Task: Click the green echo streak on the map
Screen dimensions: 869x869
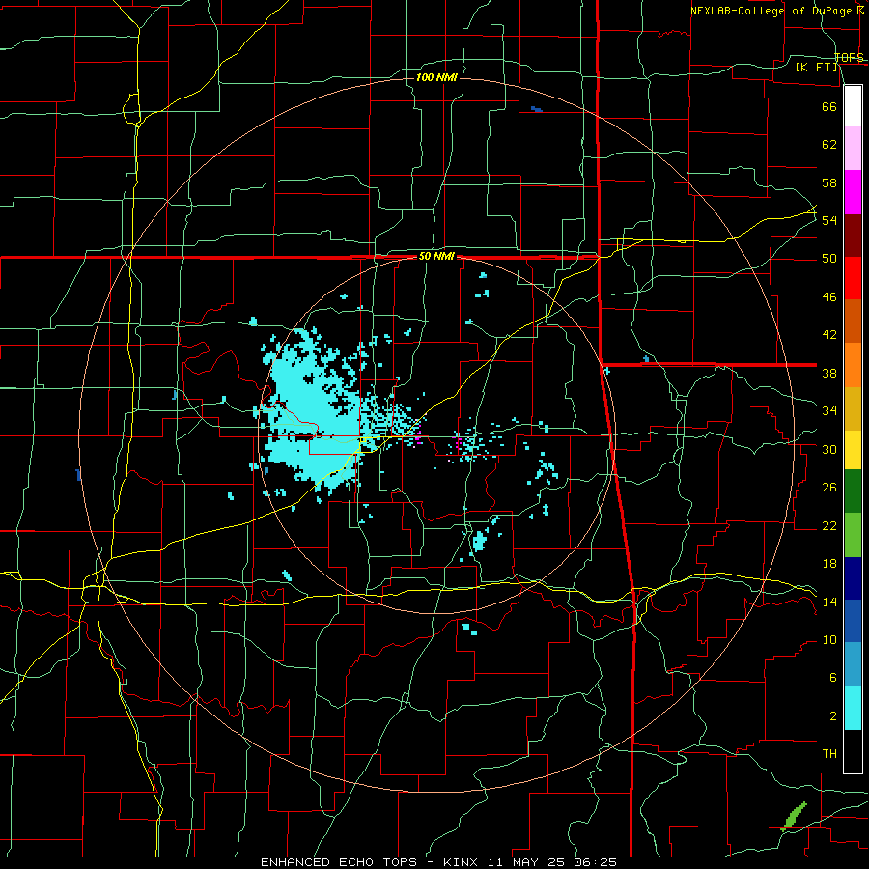Action: pos(795,816)
